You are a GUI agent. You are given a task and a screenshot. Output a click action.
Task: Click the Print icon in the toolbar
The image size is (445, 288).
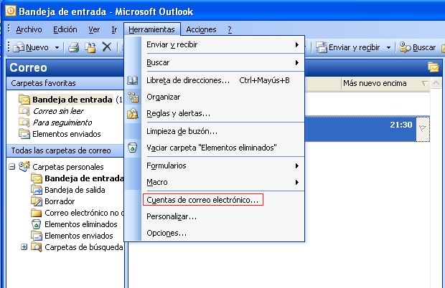click(x=75, y=47)
